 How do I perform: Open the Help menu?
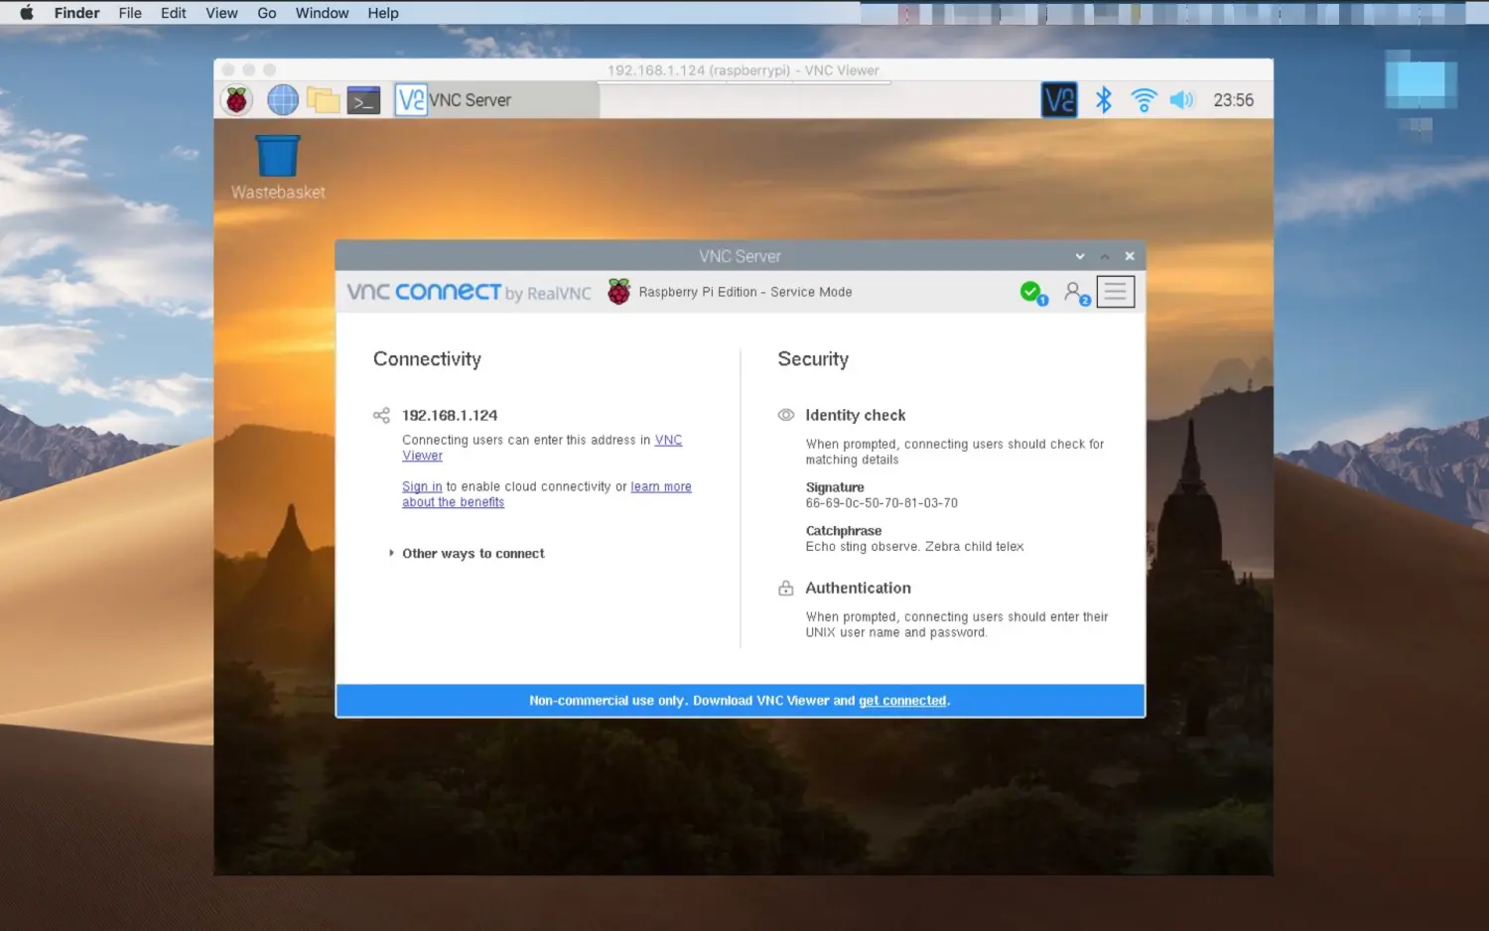[x=383, y=13]
